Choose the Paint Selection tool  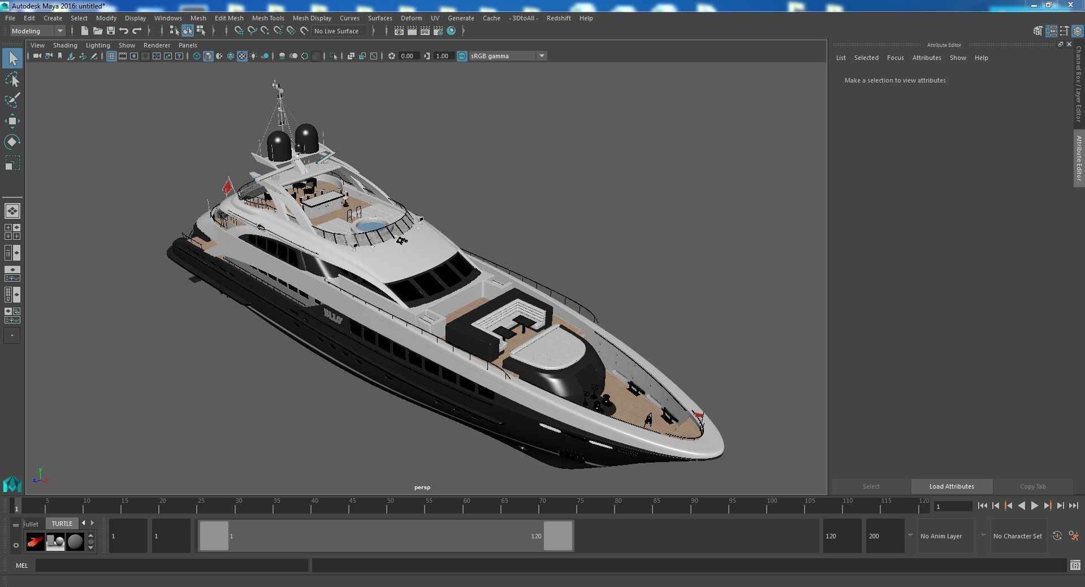click(12, 101)
